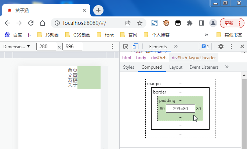Toggle the device toolbar mode
This screenshot has height=149, width=247.
point(135,46)
